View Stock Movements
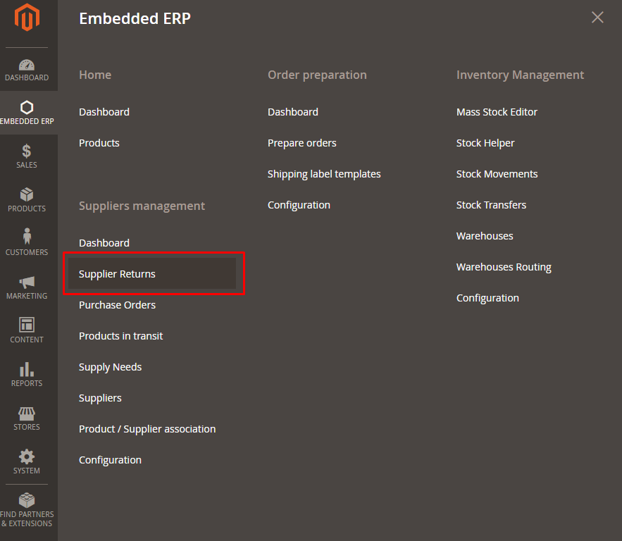The image size is (622, 541). coord(497,174)
